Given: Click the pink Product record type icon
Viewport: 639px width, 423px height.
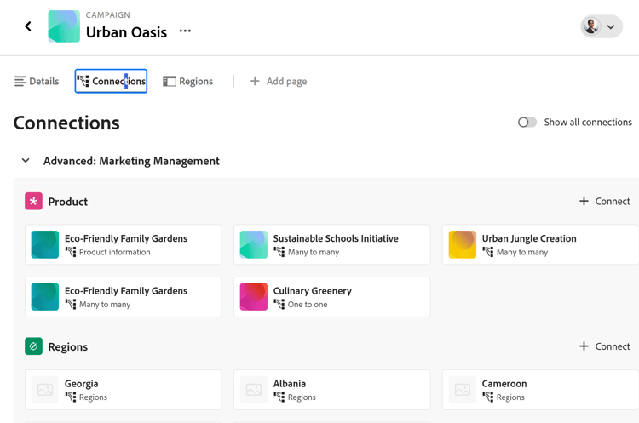Looking at the screenshot, I should click(33, 202).
